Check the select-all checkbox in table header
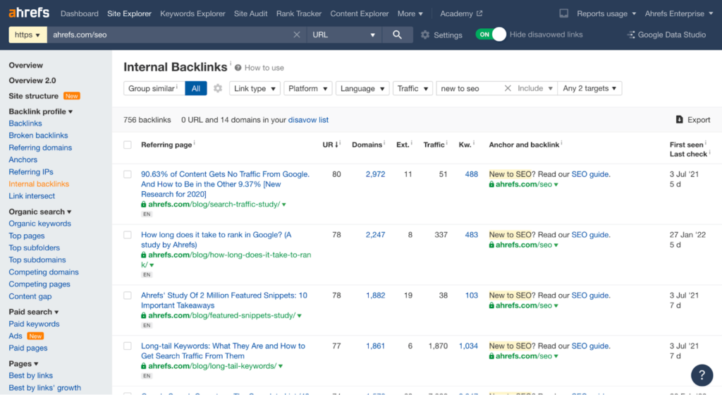 pyautogui.click(x=128, y=145)
